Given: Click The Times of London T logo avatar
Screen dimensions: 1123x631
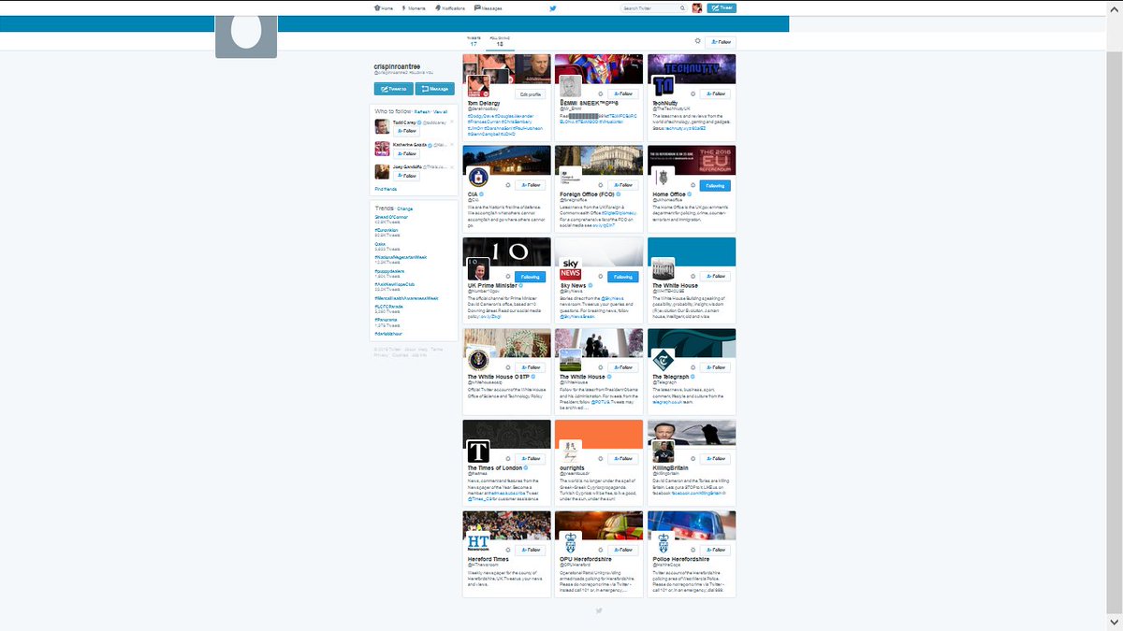Looking at the screenshot, I should 477,452.
